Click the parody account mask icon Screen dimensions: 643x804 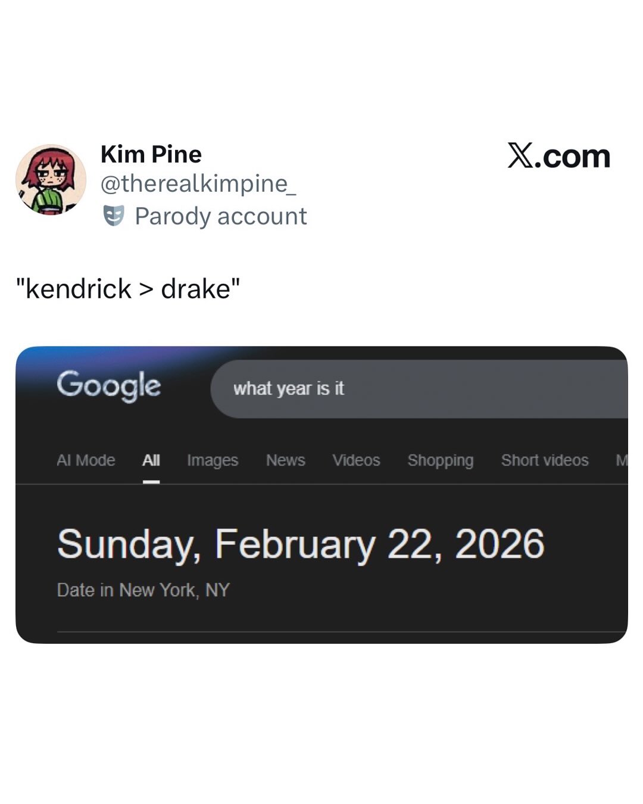[x=114, y=216]
